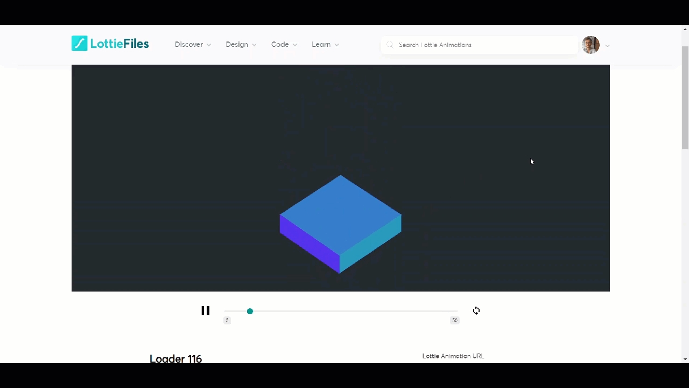Screen dimensions: 689x388
Task: Pause the animation playback
Action: click(x=205, y=311)
